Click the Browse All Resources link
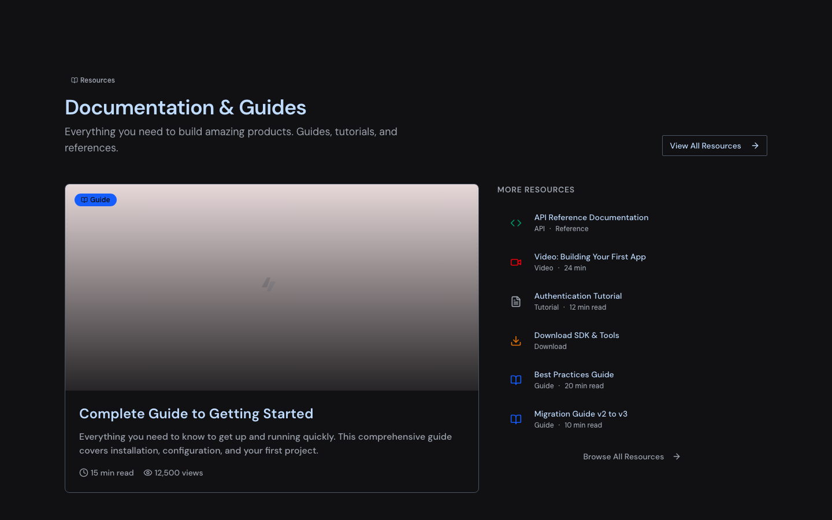 pyautogui.click(x=623, y=456)
